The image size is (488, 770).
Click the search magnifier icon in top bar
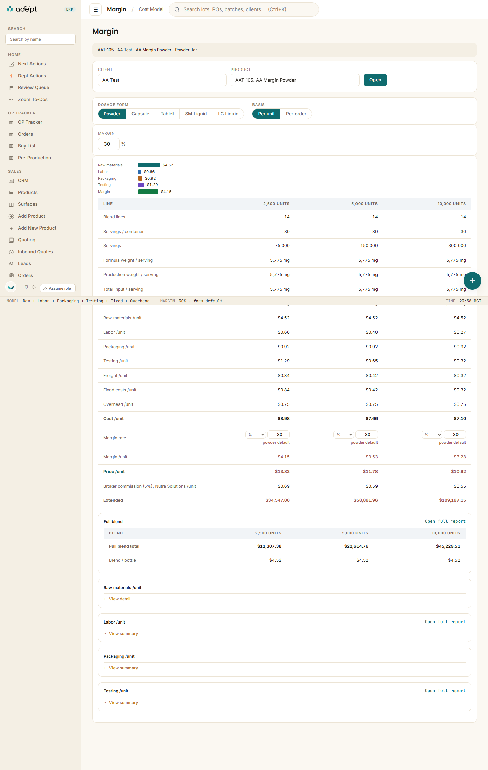(177, 9)
